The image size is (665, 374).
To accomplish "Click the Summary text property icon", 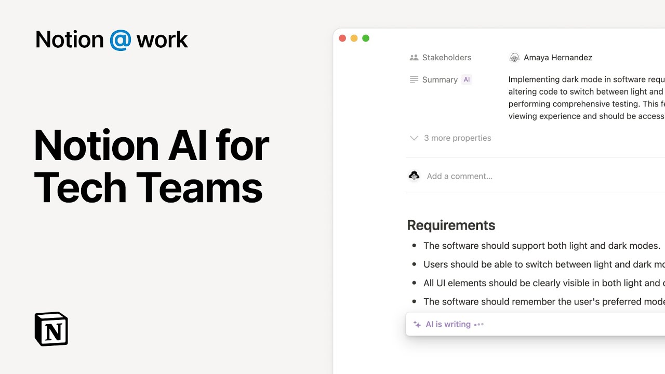I will tap(414, 79).
